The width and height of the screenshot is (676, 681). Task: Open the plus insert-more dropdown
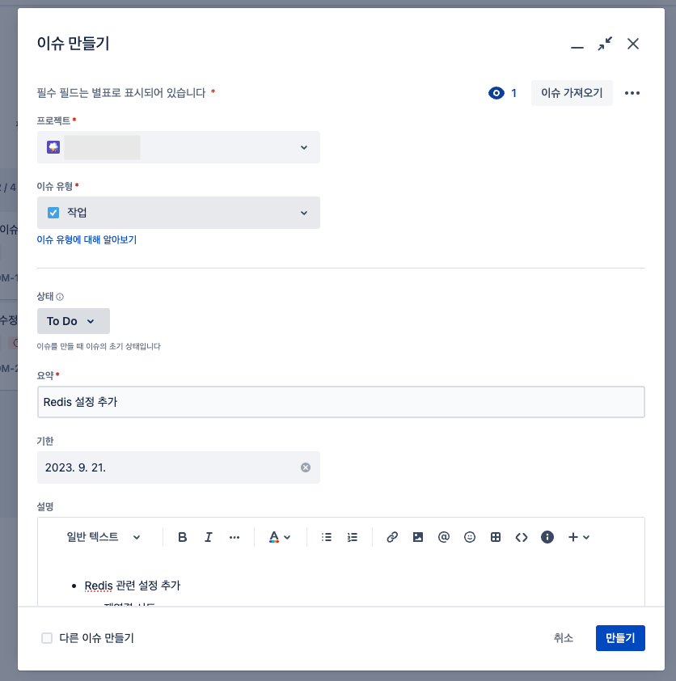point(579,537)
